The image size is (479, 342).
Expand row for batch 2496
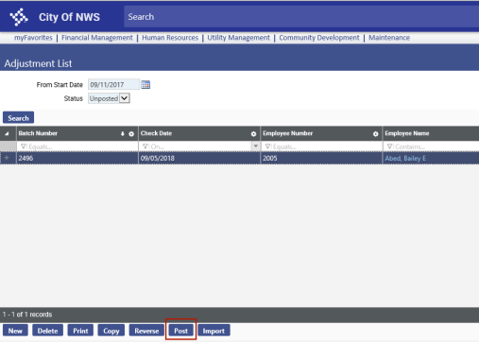[7, 158]
